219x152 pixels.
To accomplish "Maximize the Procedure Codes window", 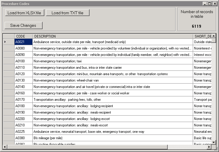I will (x=209, y=4).
